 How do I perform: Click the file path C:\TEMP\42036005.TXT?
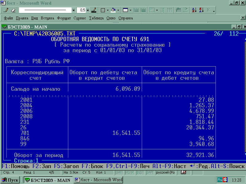45,33
